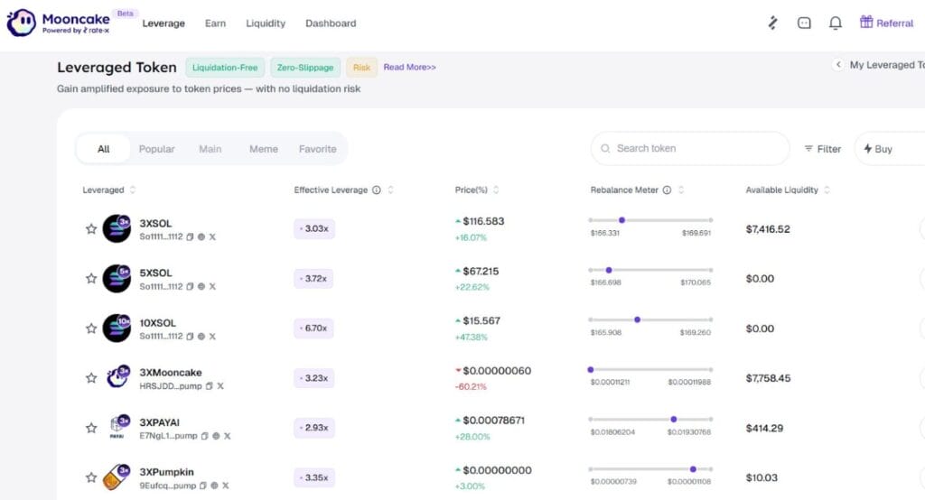Click the 3.03x leverage badge for 3XSOL
Screen dimensions: 925x500
314,228
